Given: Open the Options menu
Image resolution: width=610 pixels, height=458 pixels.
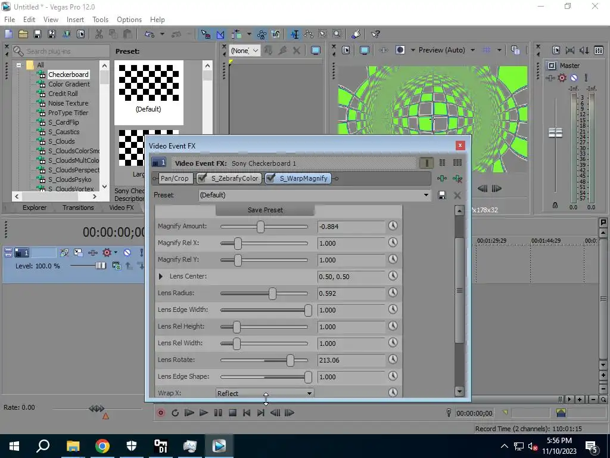Looking at the screenshot, I should [x=129, y=20].
